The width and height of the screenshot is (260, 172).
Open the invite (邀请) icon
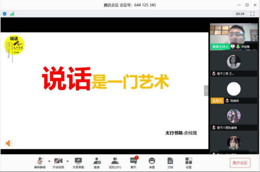coord(97,163)
